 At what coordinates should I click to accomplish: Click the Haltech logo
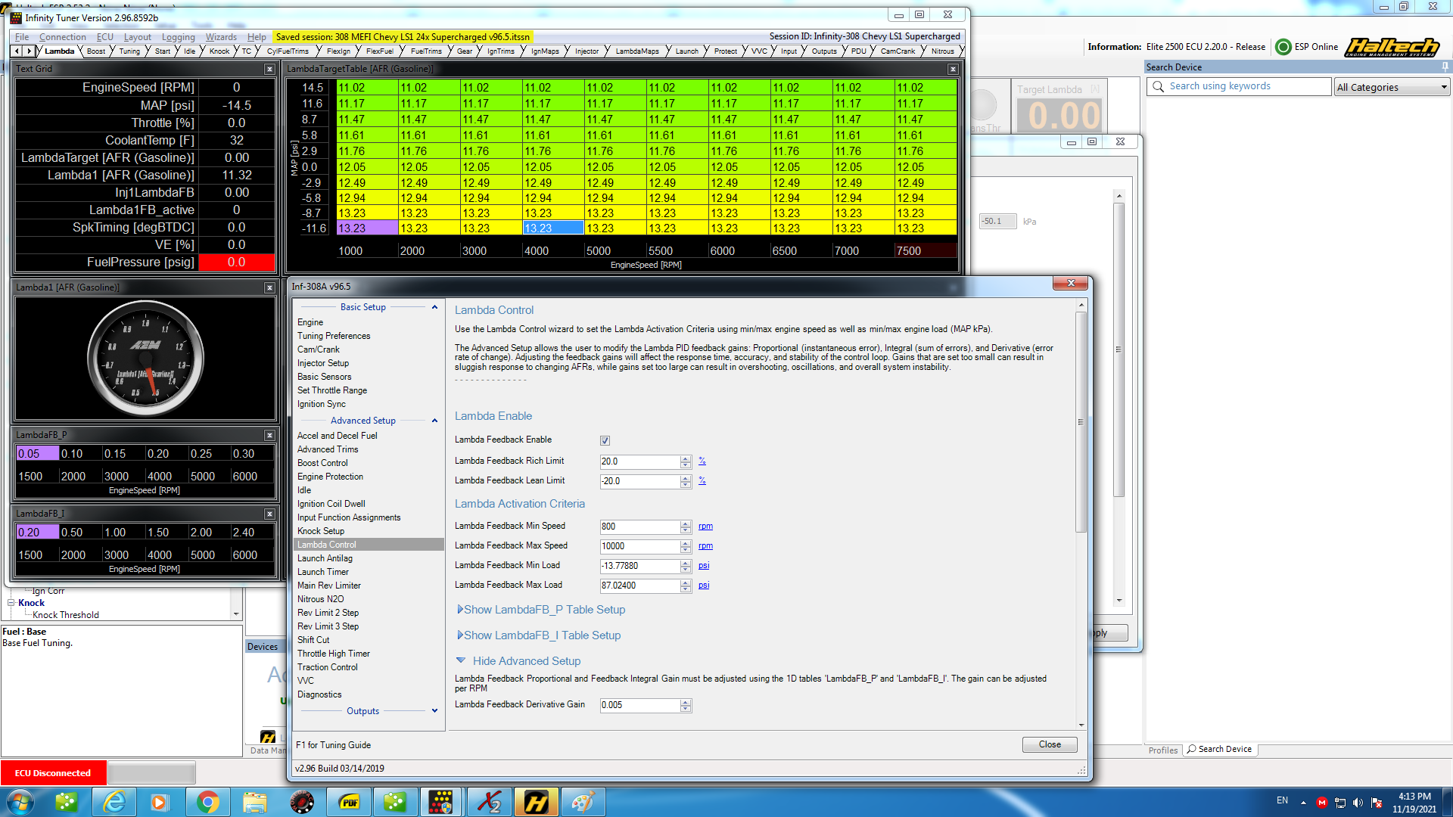tap(1392, 47)
